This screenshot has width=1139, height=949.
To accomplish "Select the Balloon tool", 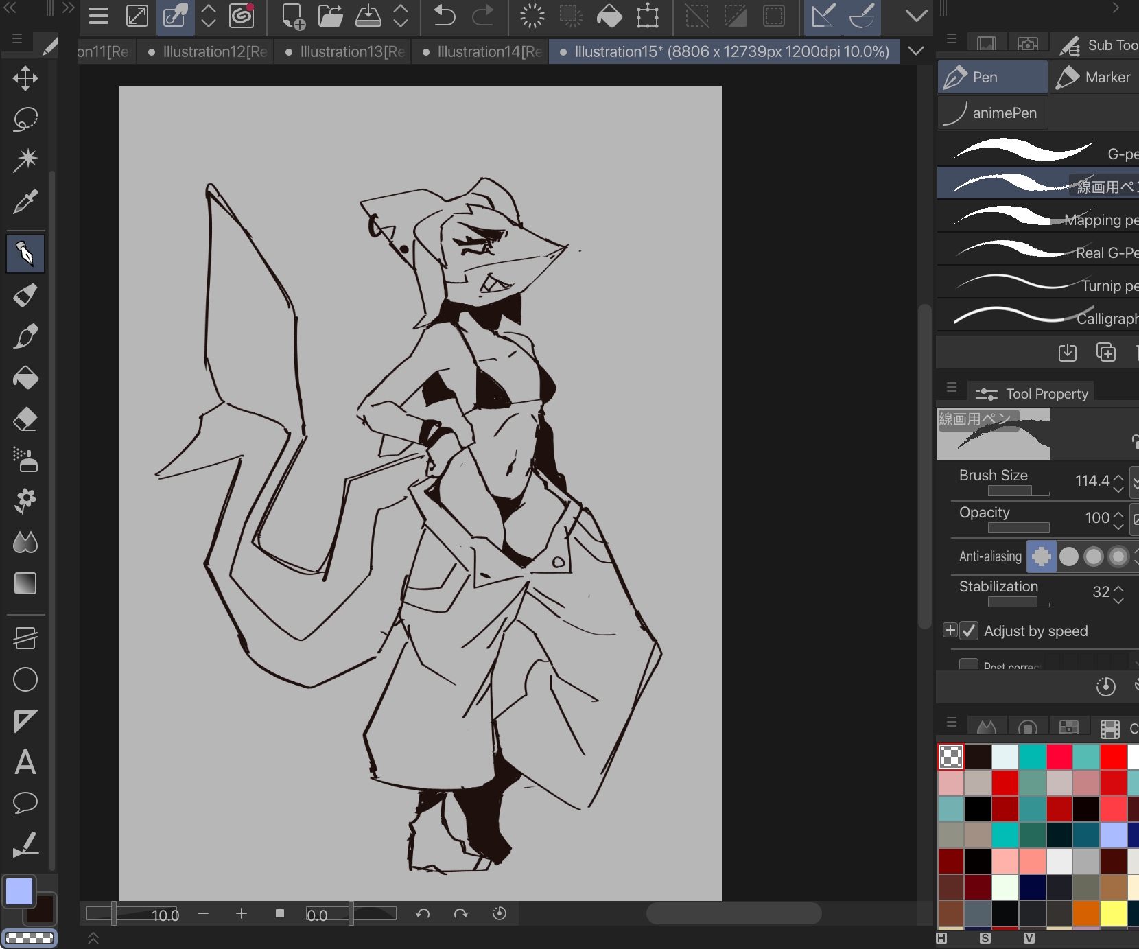I will click(25, 802).
